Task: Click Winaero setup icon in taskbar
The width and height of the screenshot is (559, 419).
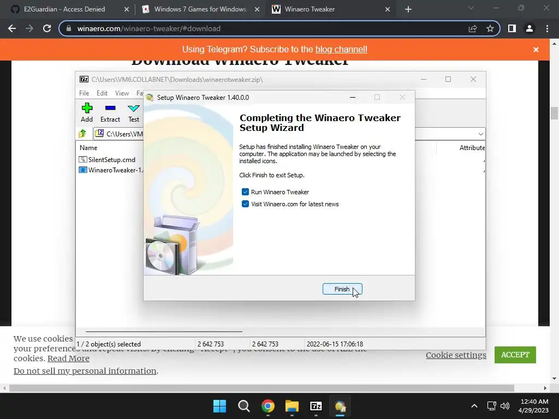Action: pyautogui.click(x=340, y=406)
